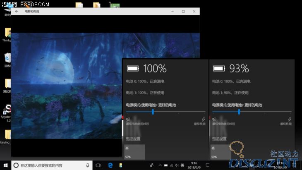Viewport: 302px width, 170px height.
Task: Open the Thinkpad folder on the desktop
Action: click(x=8, y=34)
